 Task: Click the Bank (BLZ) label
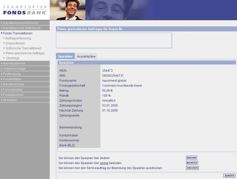[x=67, y=145]
